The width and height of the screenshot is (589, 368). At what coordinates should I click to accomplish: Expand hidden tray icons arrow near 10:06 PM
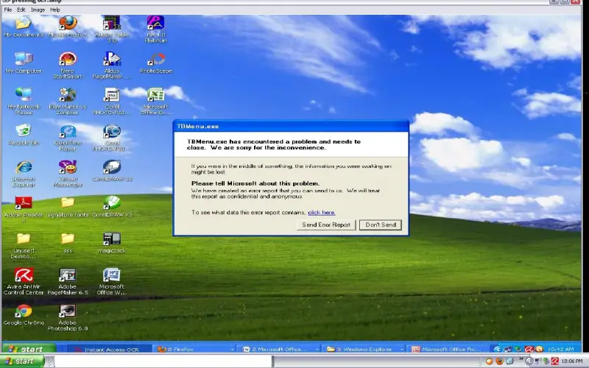click(x=529, y=361)
